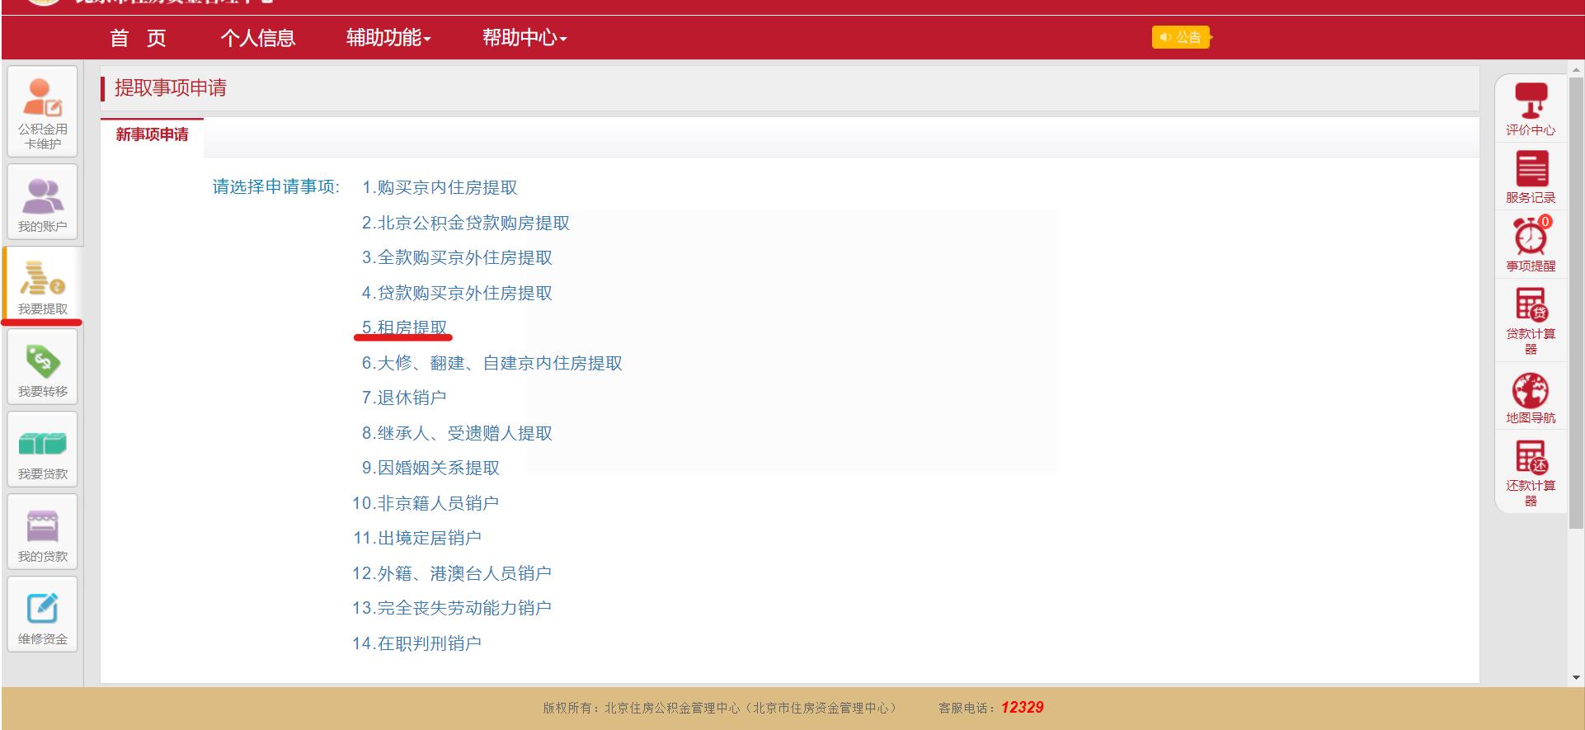The image size is (1585, 730).
Task: Select 我要提取 sidebar icon
Action: [x=43, y=285]
